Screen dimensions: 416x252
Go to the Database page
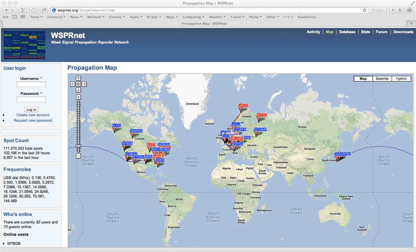[x=347, y=32]
